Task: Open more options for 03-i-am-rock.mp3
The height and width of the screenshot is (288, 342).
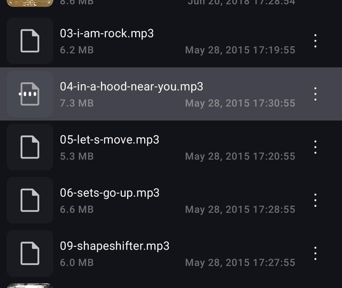Action: tap(315, 41)
